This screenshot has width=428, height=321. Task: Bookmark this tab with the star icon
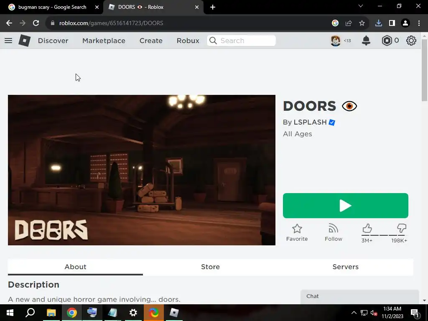tap(362, 23)
